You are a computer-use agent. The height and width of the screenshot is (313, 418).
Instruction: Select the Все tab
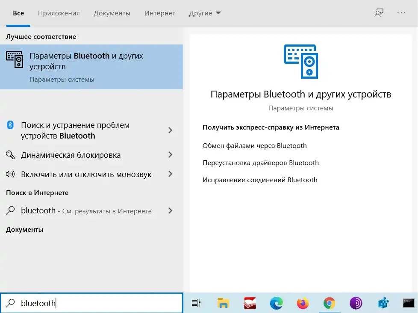(18, 13)
